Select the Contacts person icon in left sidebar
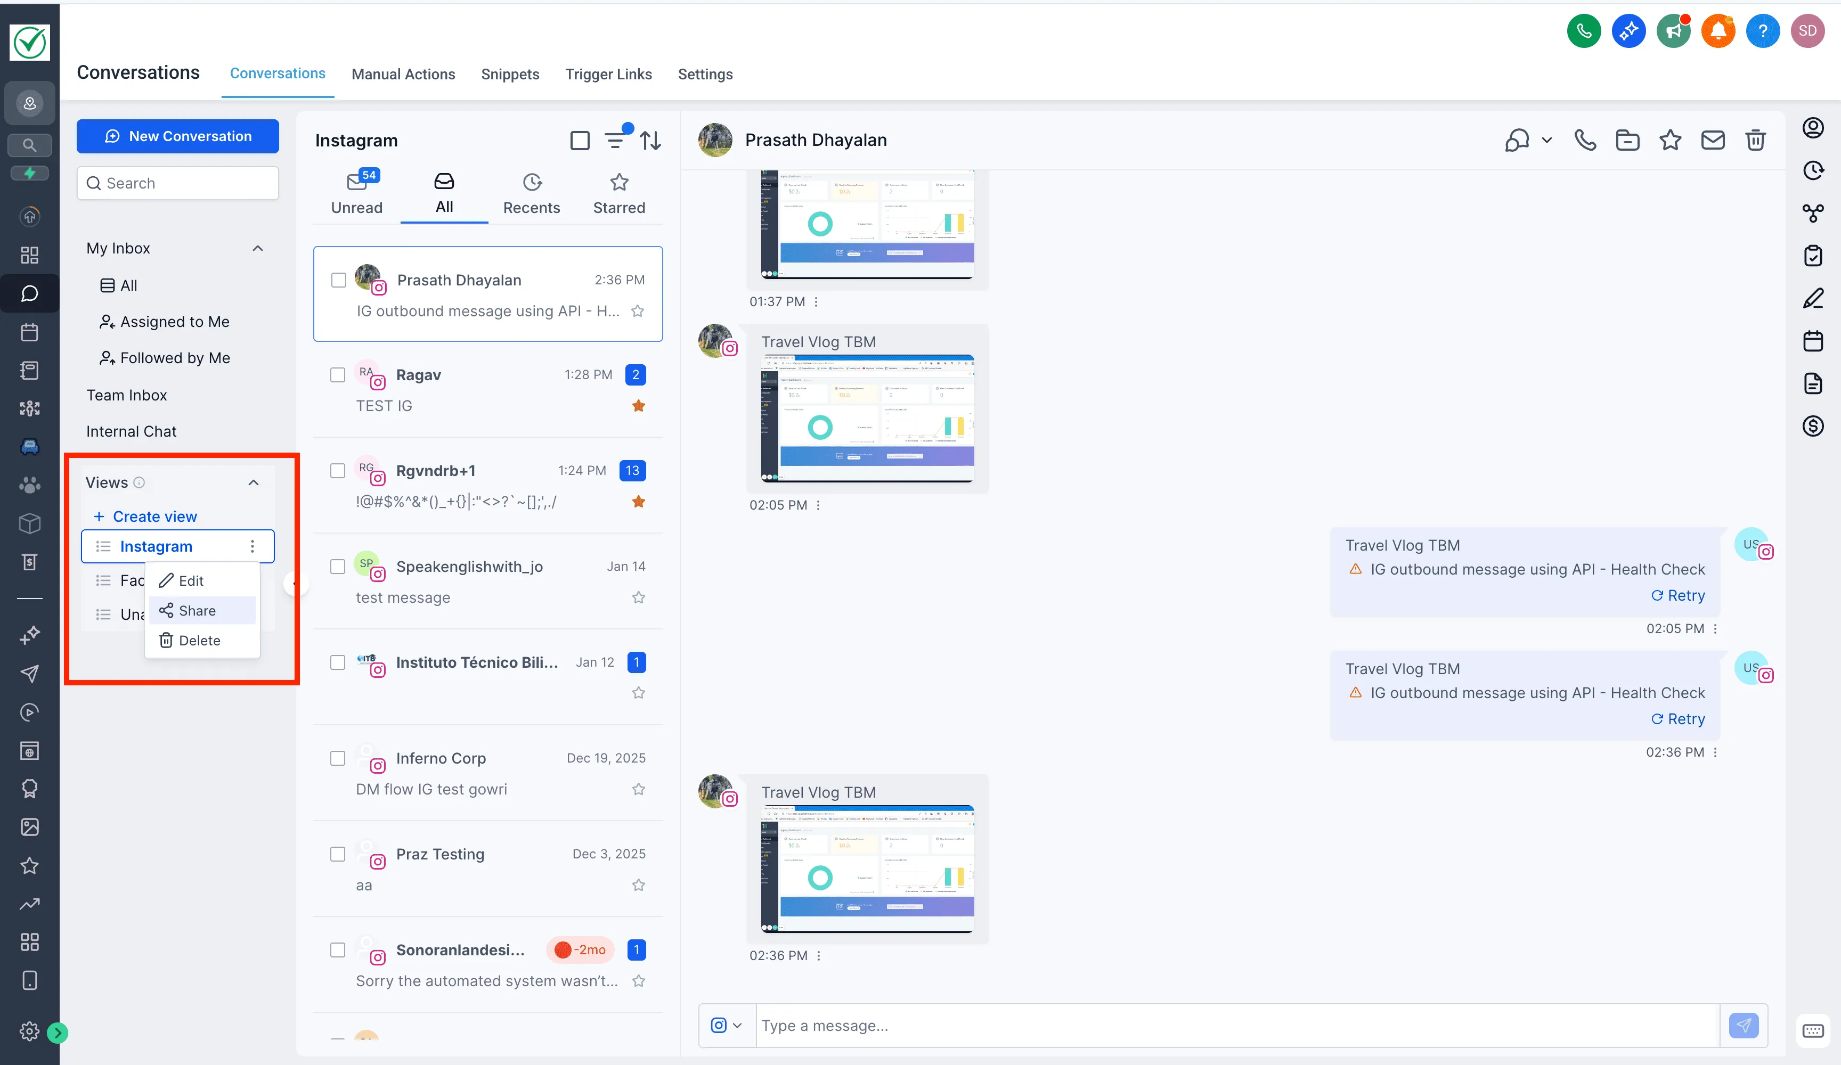 29,102
